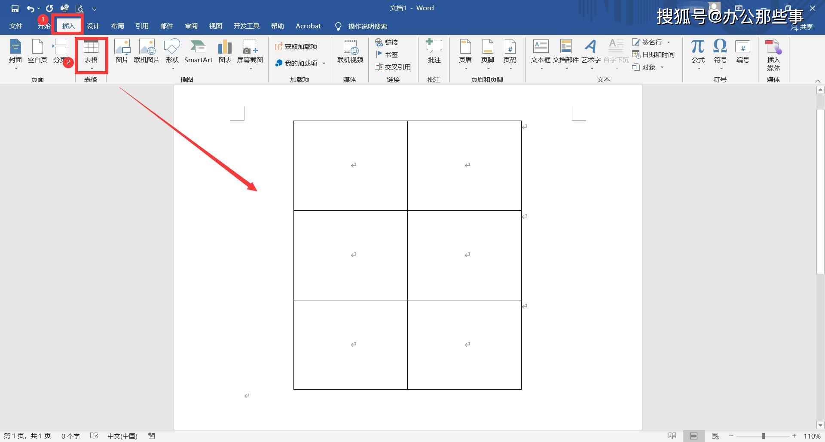Switch to the Design (设计) tab
825x442 pixels.
[x=93, y=26]
